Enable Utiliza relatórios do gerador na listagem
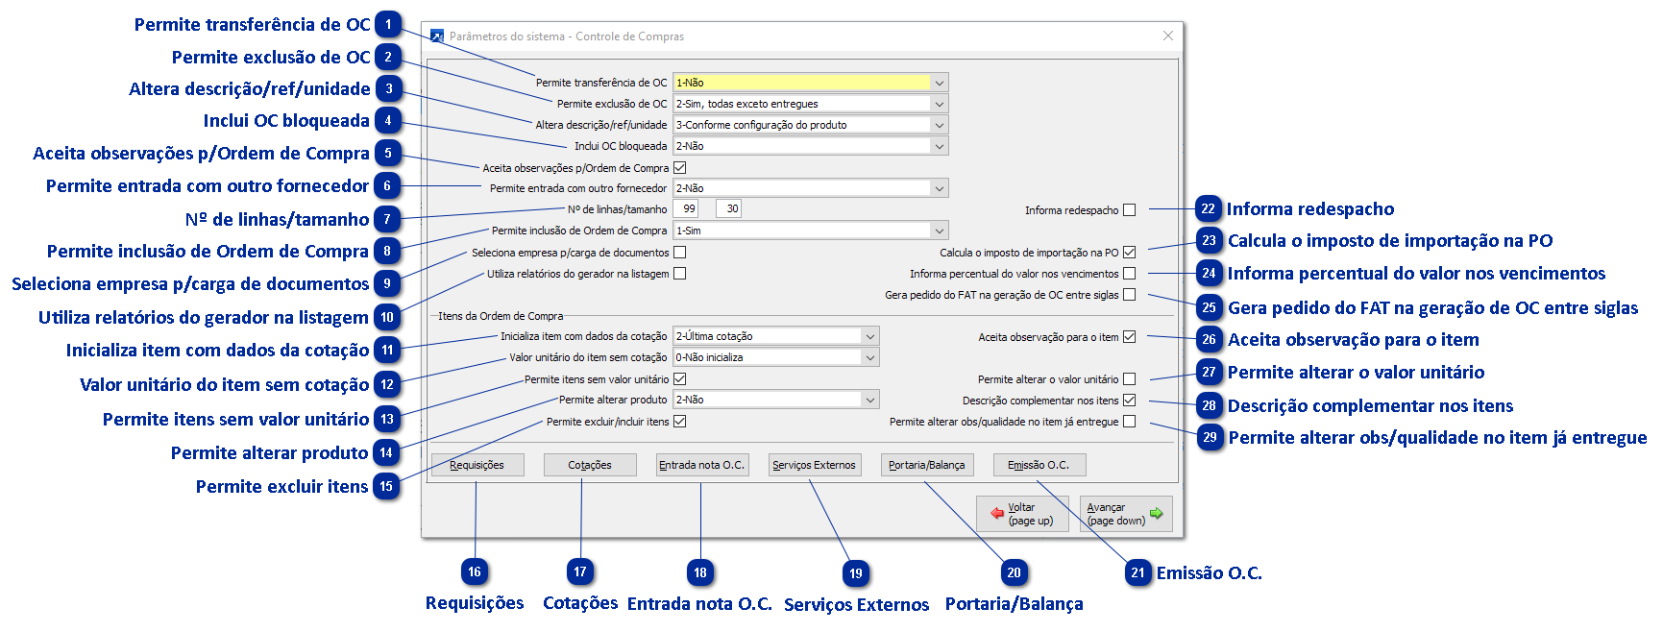Screen dimensions: 1663x632 (x=680, y=274)
